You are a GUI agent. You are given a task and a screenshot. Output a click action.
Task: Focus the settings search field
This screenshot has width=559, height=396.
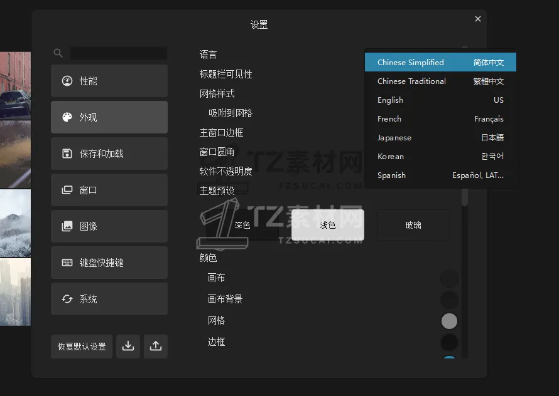point(119,53)
